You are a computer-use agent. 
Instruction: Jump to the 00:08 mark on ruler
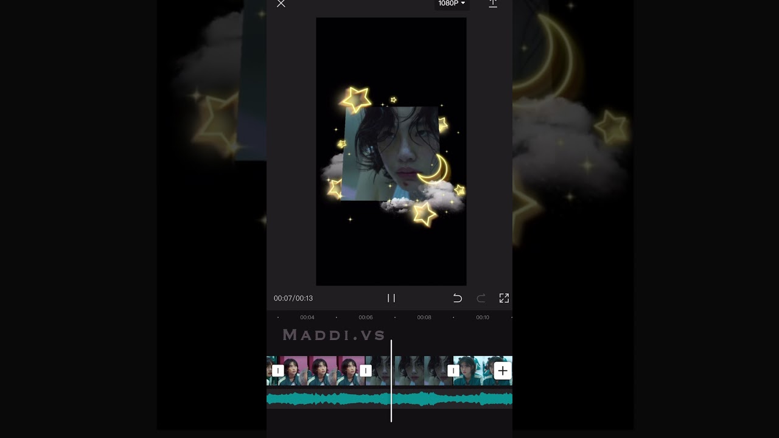coord(424,318)
